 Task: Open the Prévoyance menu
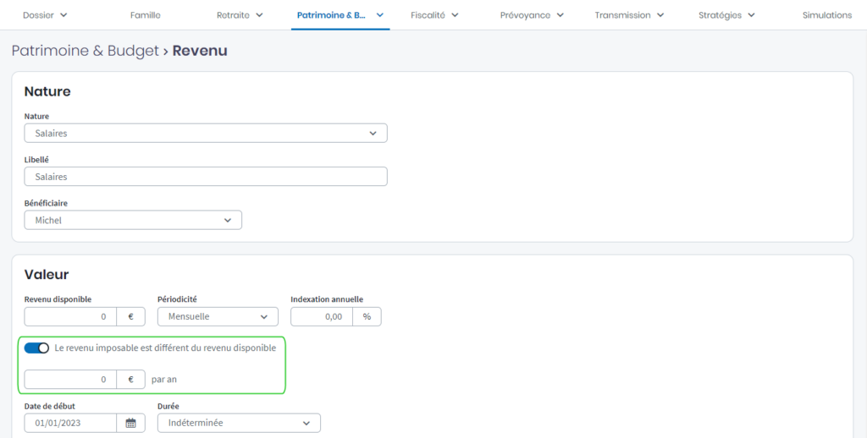(x=531, y=15)
